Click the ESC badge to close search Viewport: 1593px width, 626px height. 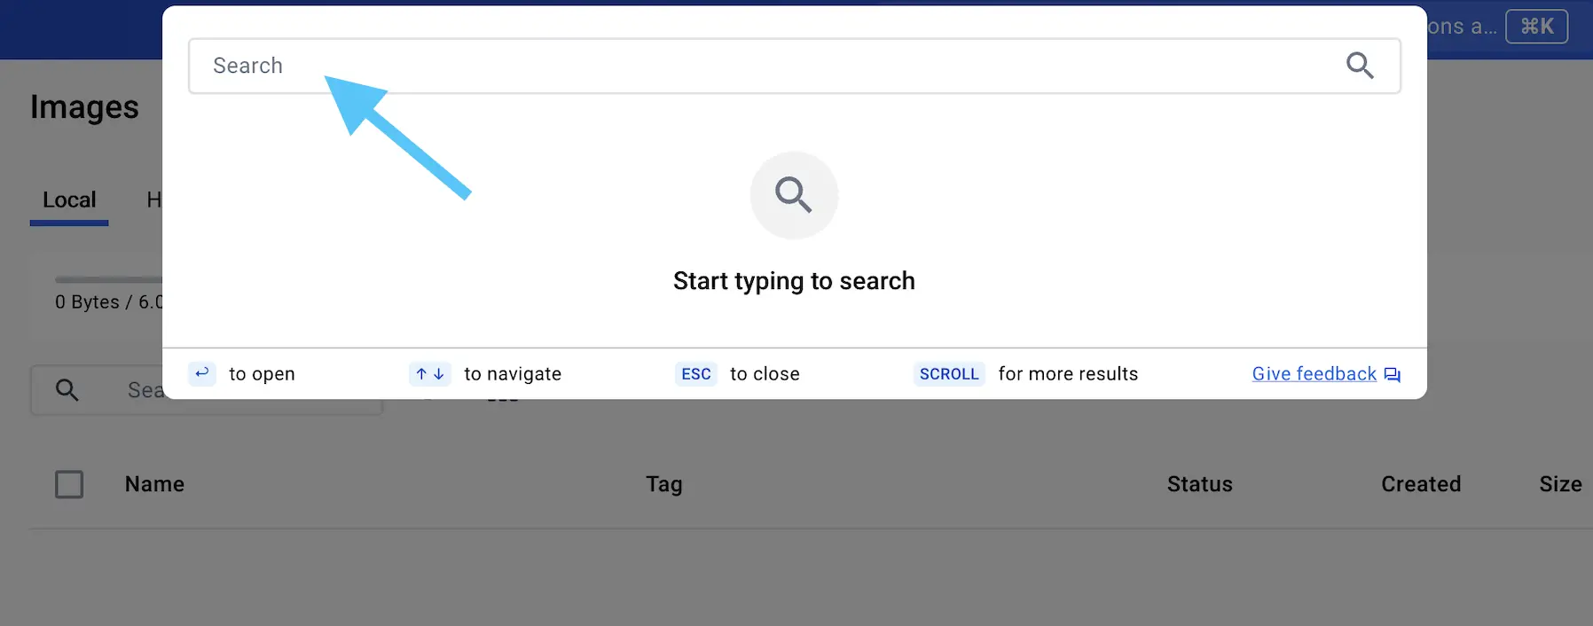pyautogui.click(x=695, y=373)
